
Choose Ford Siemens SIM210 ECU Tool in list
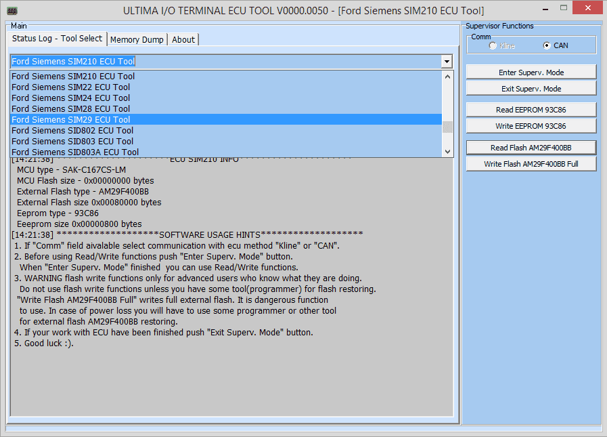tap(226, 76)
